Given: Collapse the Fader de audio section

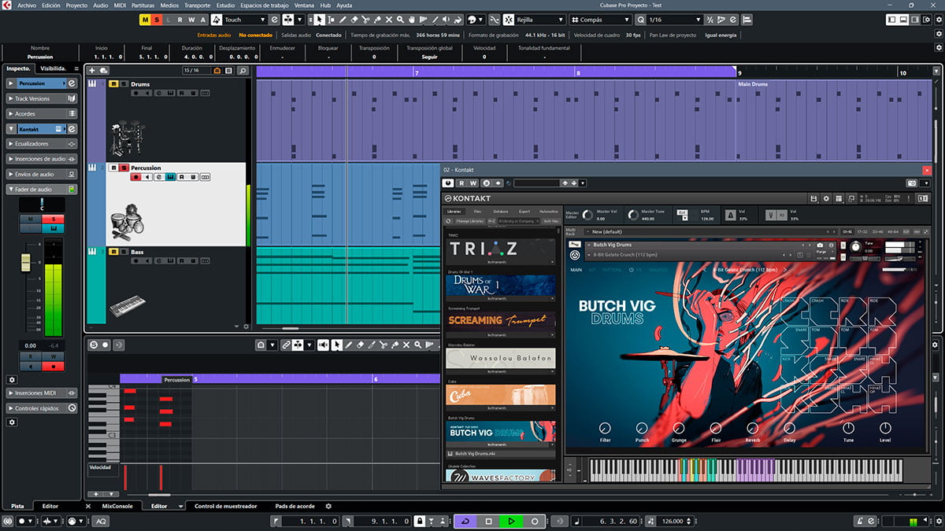Looking at the screenshot, I should tap(42, 189).
